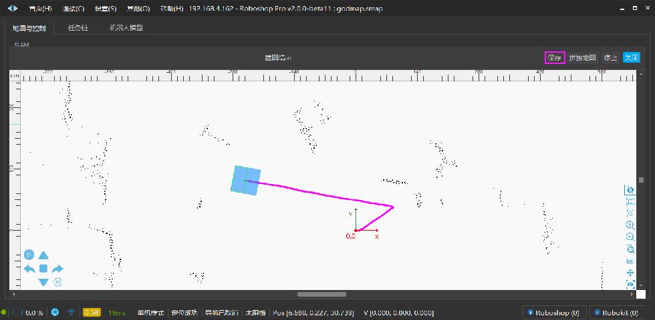
Task: Click the horizontal scrollbar thumb
Action: (321, 294)
